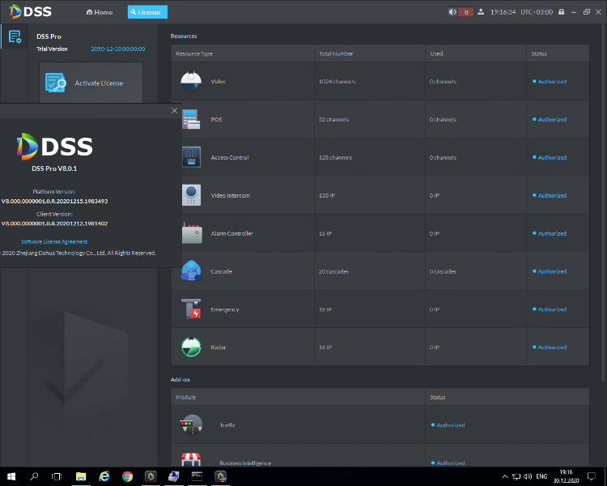Click the Video Intercom icon
Viewport: 607px width, 486px height.
tap(191, 195)
